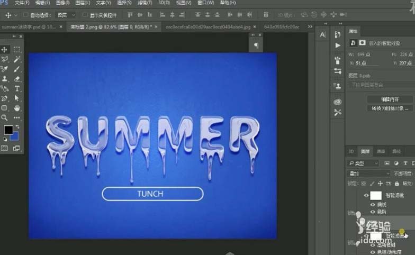
Task: Open the 窗口(W) menu
Action: [x=205, y=3]
